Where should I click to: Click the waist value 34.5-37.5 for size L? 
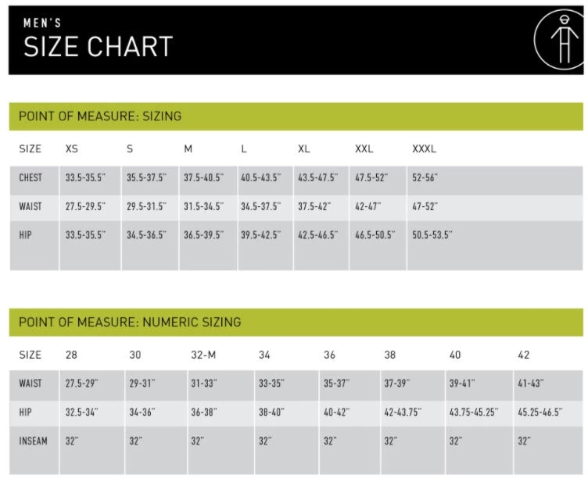coord(260,206)
